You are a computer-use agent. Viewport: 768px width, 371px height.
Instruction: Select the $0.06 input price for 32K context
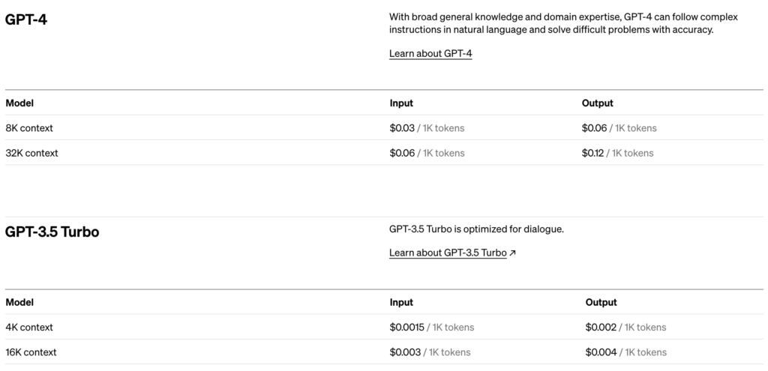[x=402, y=153]
